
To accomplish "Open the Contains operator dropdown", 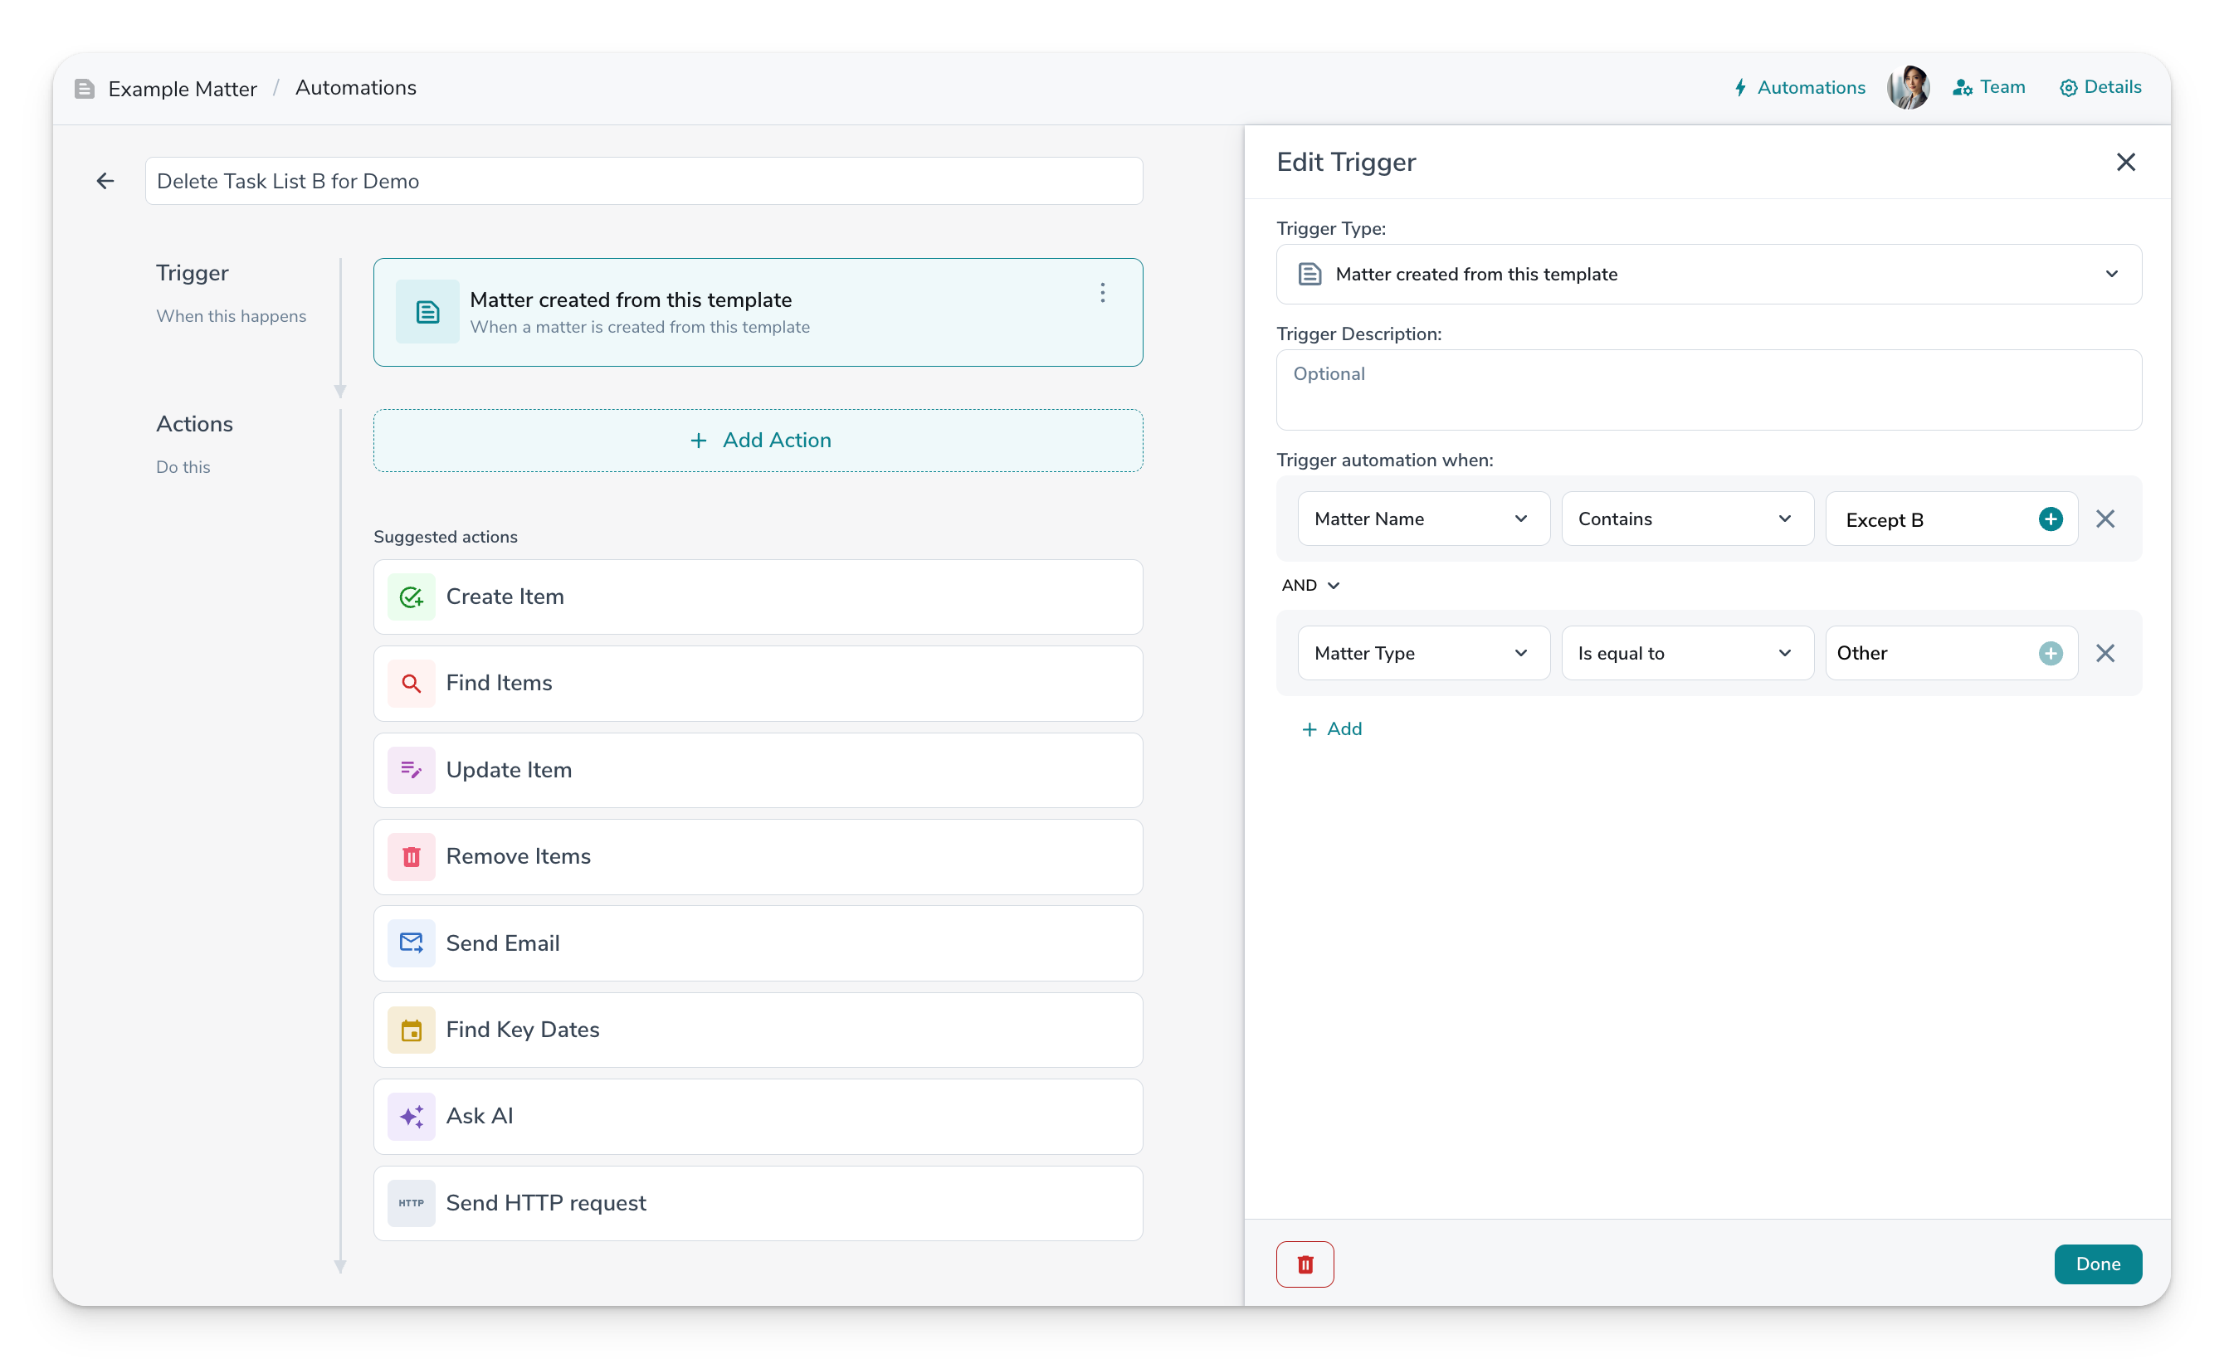I will click(1686, 519).
